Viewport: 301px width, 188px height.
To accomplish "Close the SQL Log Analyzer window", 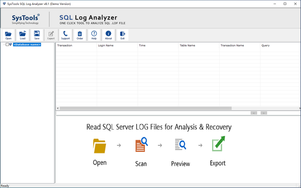I will [x=295, y=4].
